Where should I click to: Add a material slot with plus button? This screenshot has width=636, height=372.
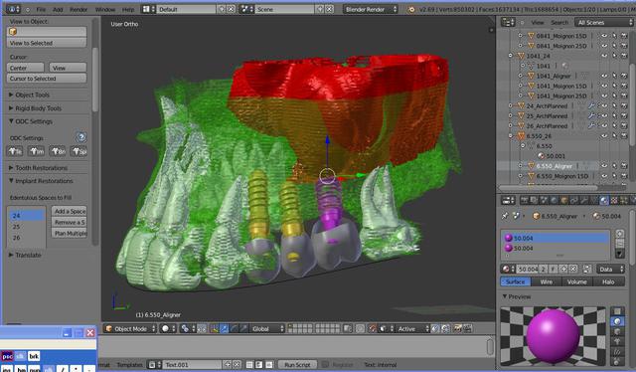(x=619, y=234)
